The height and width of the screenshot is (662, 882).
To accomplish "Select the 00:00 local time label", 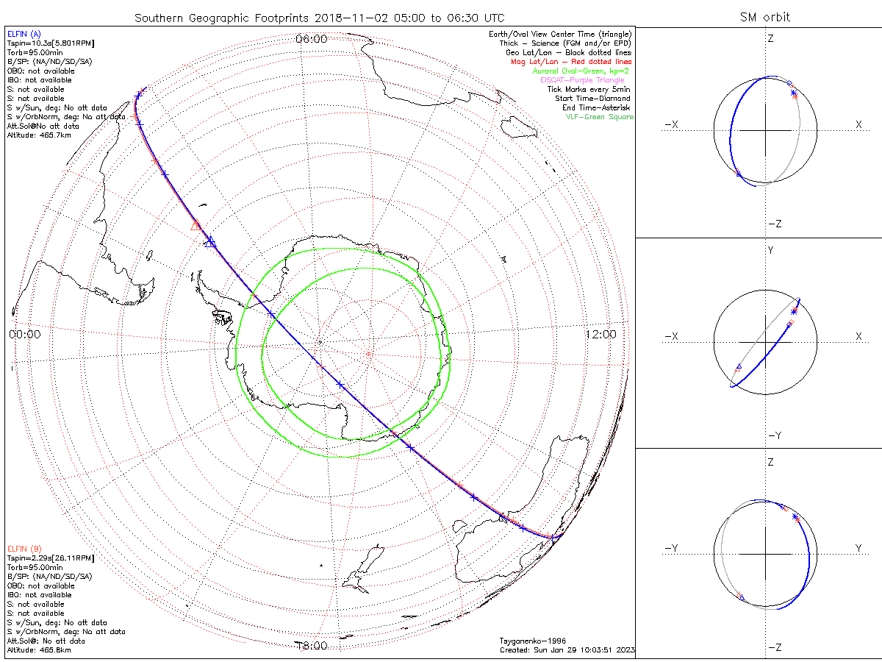I will [x=25, y=335].
